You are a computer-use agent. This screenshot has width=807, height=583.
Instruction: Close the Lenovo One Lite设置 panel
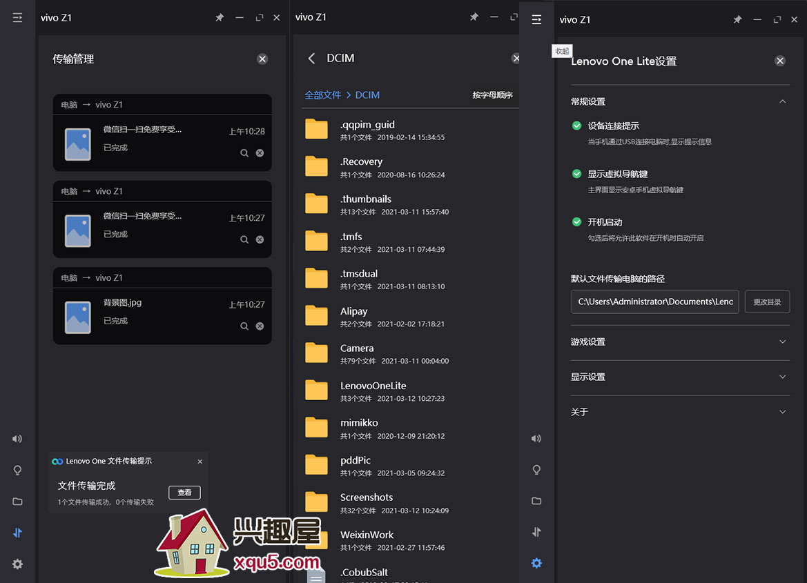coord(780,61)
